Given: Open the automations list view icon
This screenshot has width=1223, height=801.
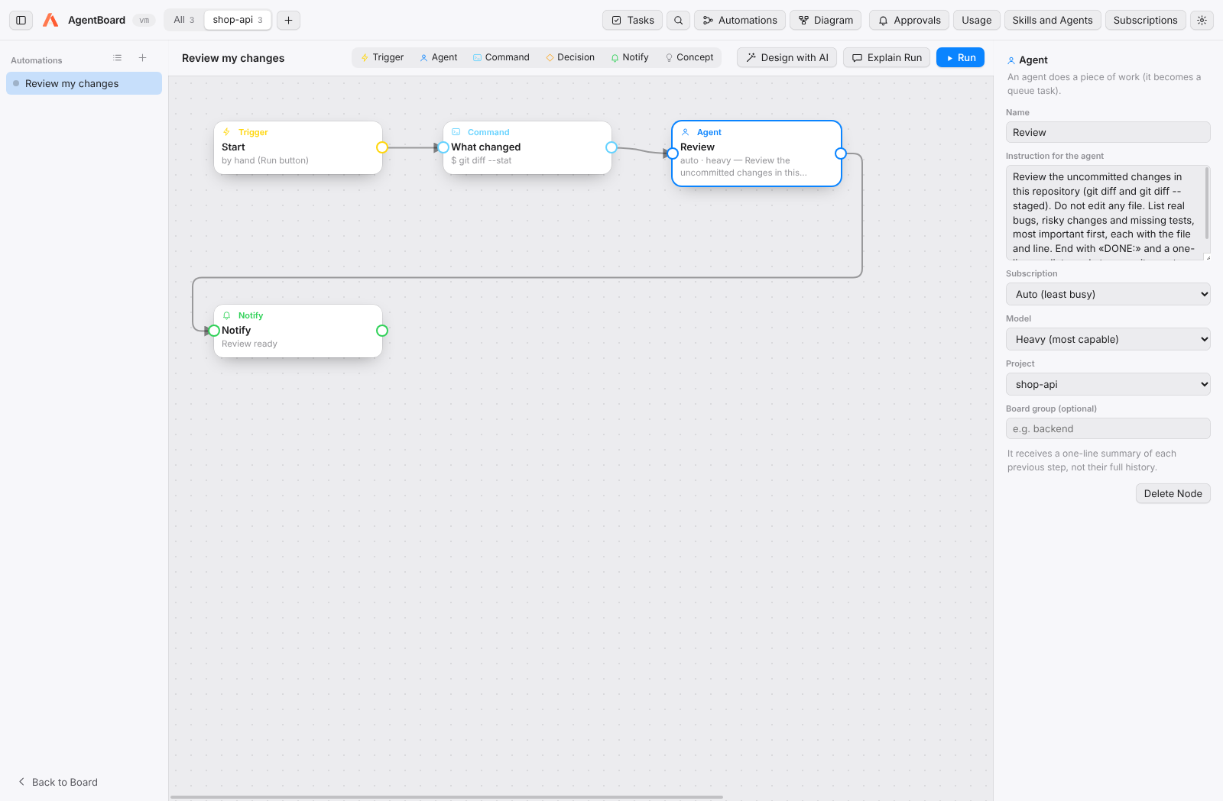Looking at the screenshot, I should pos(118,58).
